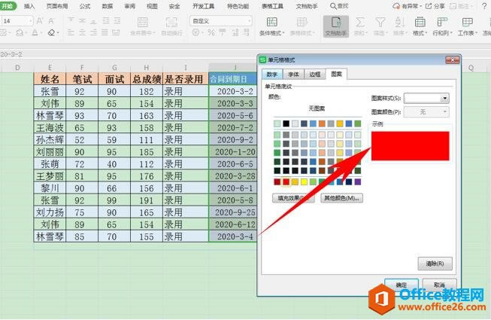Image resolution: width=491 pixels, height=320 pixels.
Task: Pick the yellow swatch in bottom row
Action: tap(304, 181)
